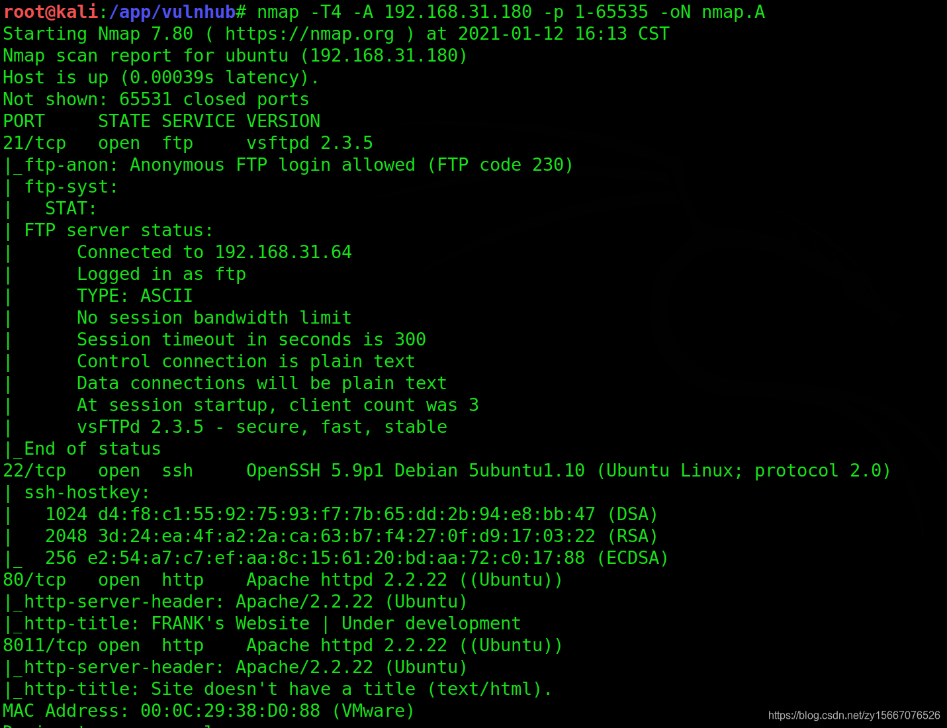Click 'Session timeout in seconds is 300'
947x728 pixels.
point(251,340)
